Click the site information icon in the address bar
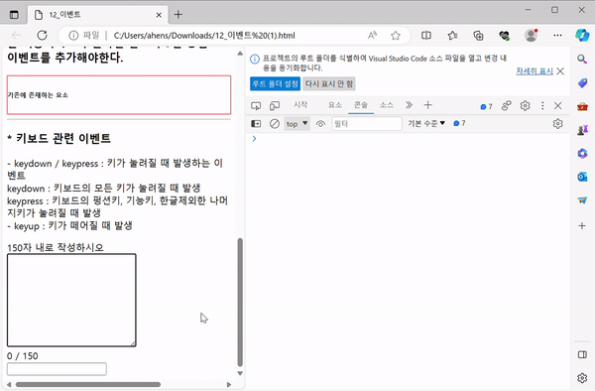This screenshot has height=391, width=595. [x=73, y=36]
